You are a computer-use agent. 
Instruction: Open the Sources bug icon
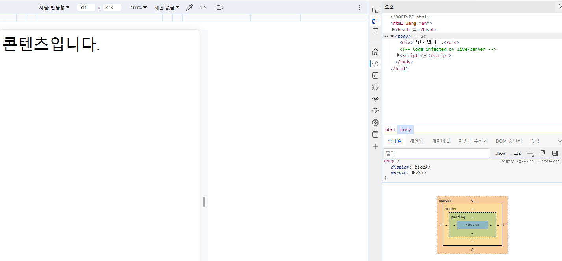pyautogui.click(x=375, y=87)
